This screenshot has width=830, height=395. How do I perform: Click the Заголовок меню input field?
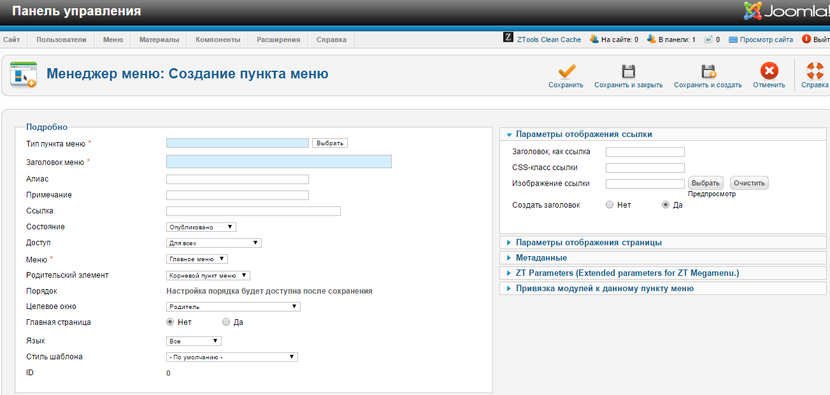[279, 162]
